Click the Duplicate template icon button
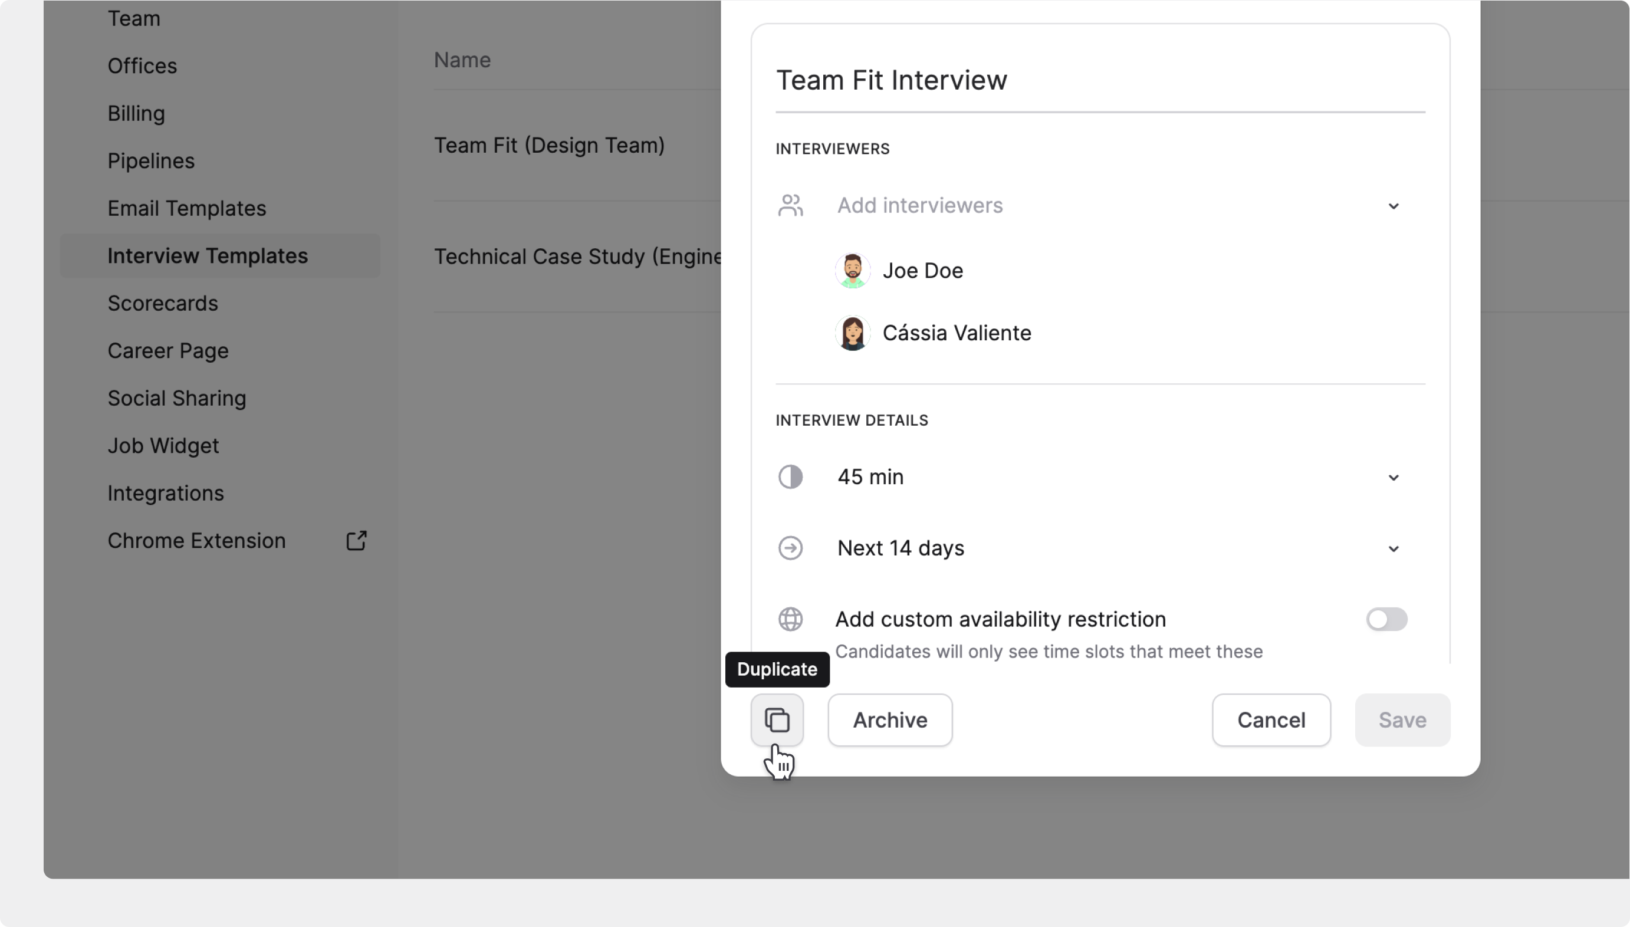Image resolution: width=1630 pixels, height=927 pixels. [x=777, y=719]
